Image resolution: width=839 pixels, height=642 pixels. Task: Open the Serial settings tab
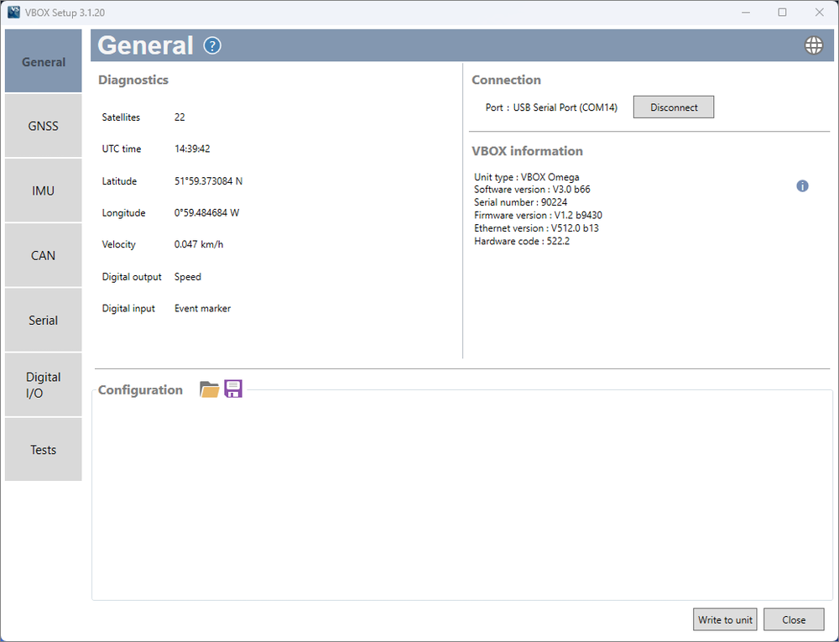[x=43, y=320]
